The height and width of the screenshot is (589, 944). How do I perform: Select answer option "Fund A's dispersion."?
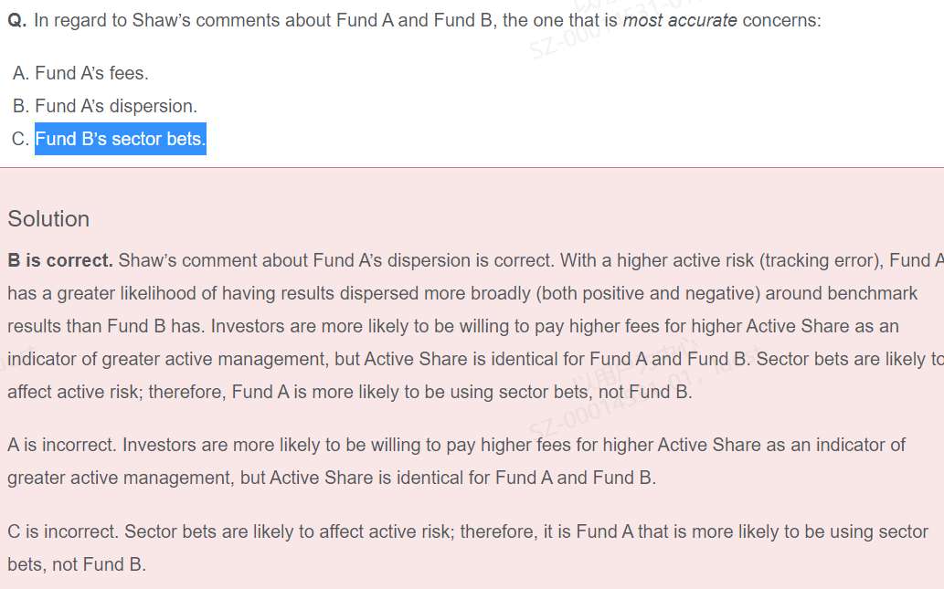(116, 106)
